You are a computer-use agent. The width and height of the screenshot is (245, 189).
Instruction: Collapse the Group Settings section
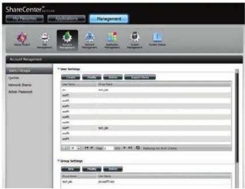pyautogui.click(x=58, y=161)
